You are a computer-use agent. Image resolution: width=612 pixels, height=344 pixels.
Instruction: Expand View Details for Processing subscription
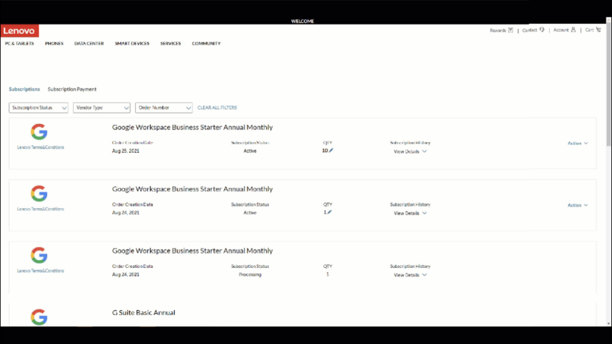pyautogui.click(x=410, y=275)
